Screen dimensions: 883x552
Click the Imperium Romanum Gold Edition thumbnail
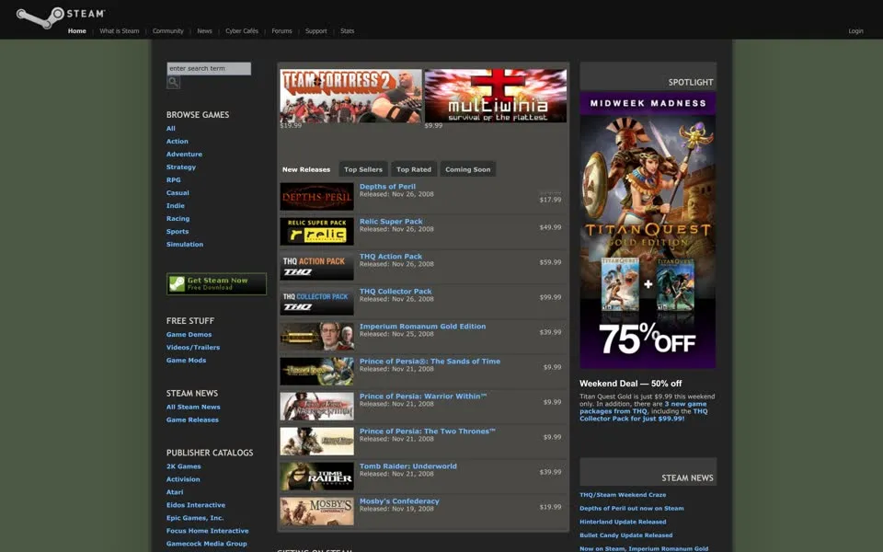(317, 337)
